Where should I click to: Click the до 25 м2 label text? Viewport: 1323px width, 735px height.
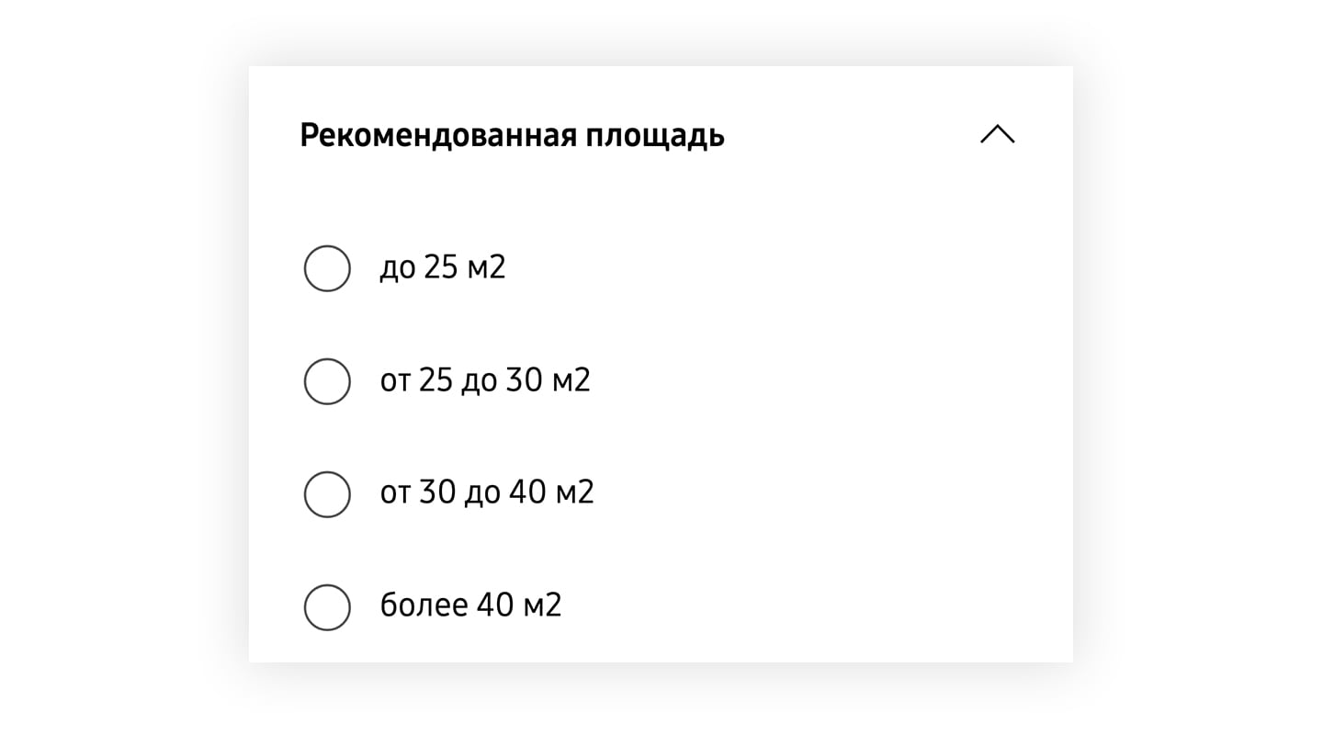[x=442, y=268]
